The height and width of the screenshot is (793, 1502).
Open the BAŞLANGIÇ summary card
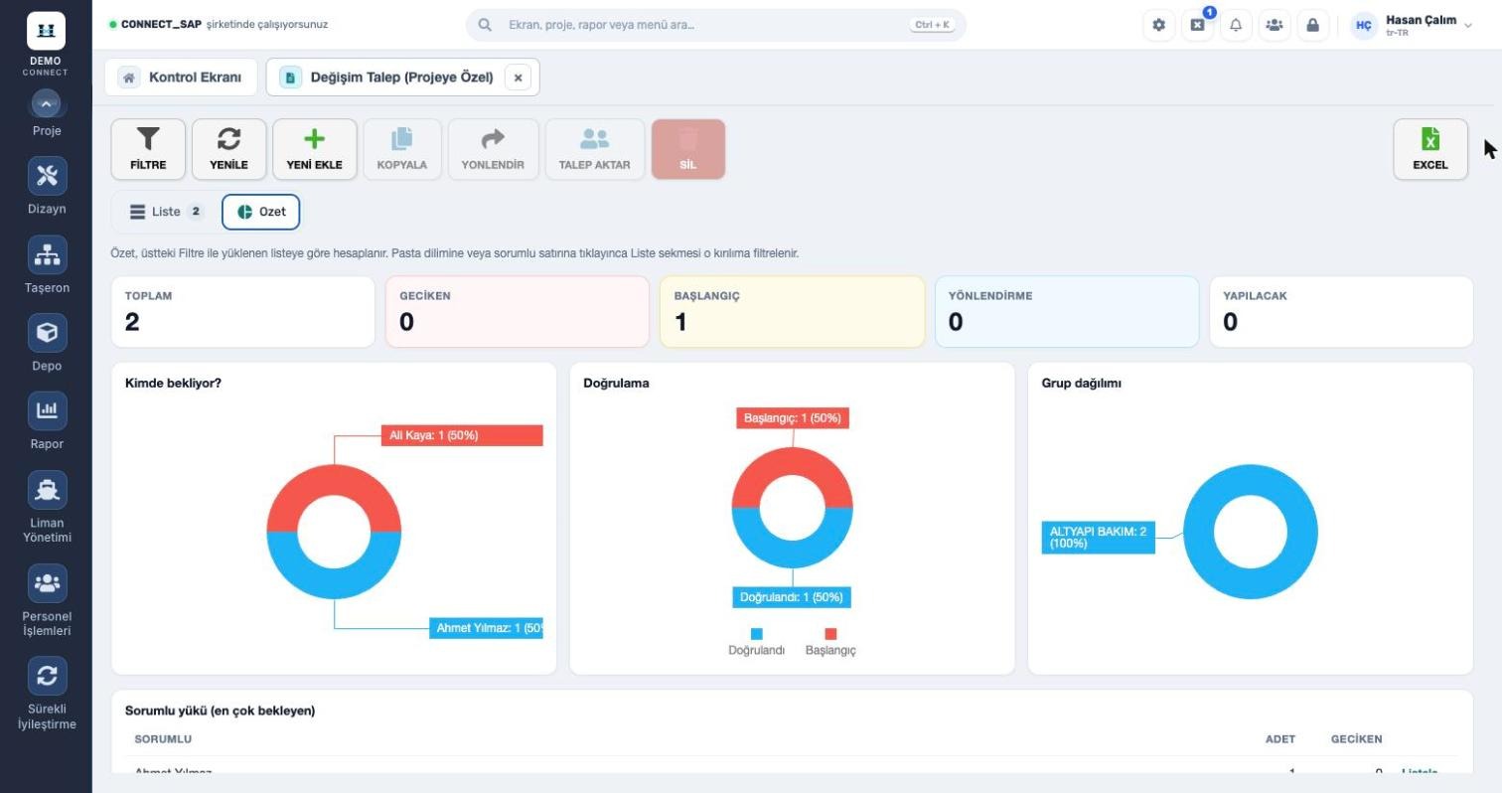[792, 312]
